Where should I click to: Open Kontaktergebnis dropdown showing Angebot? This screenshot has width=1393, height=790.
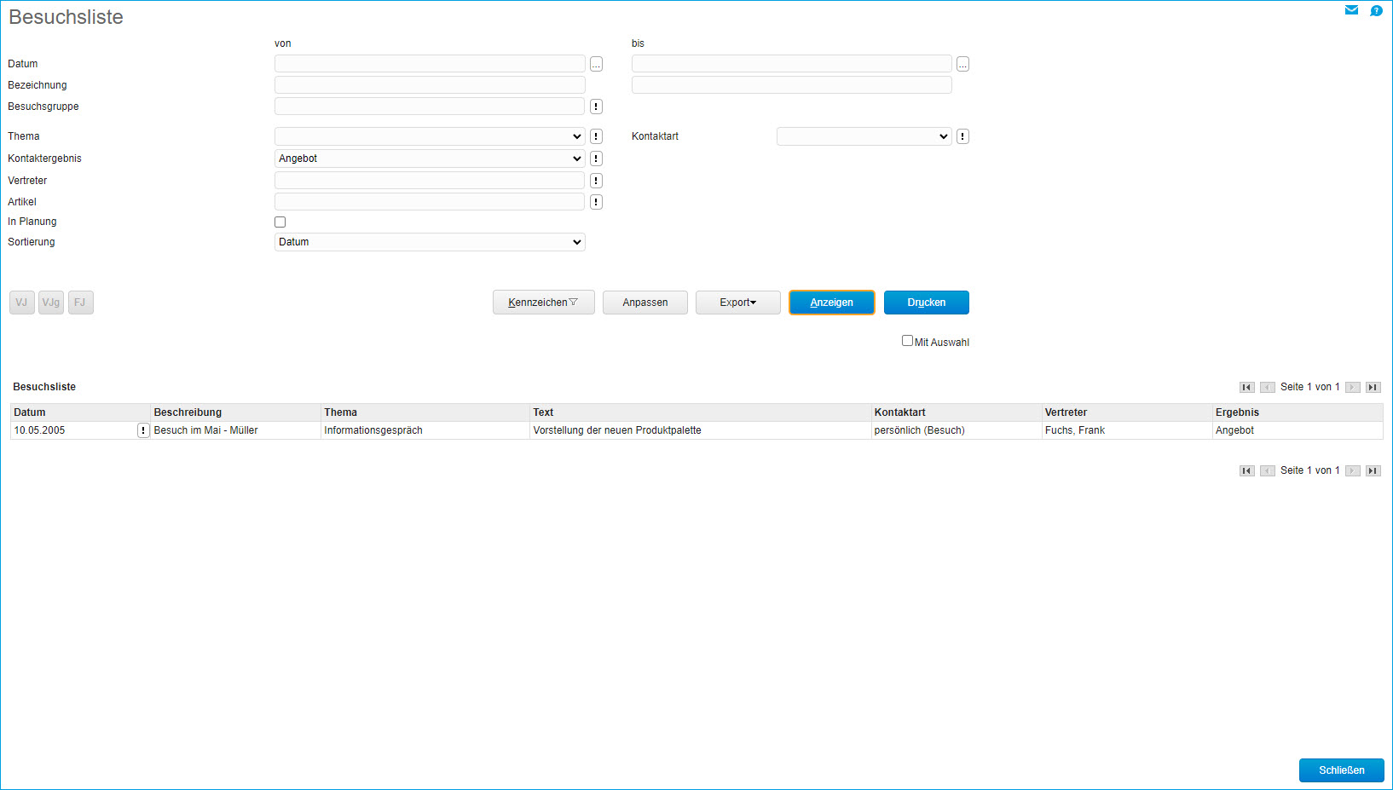tap(430, 159)
